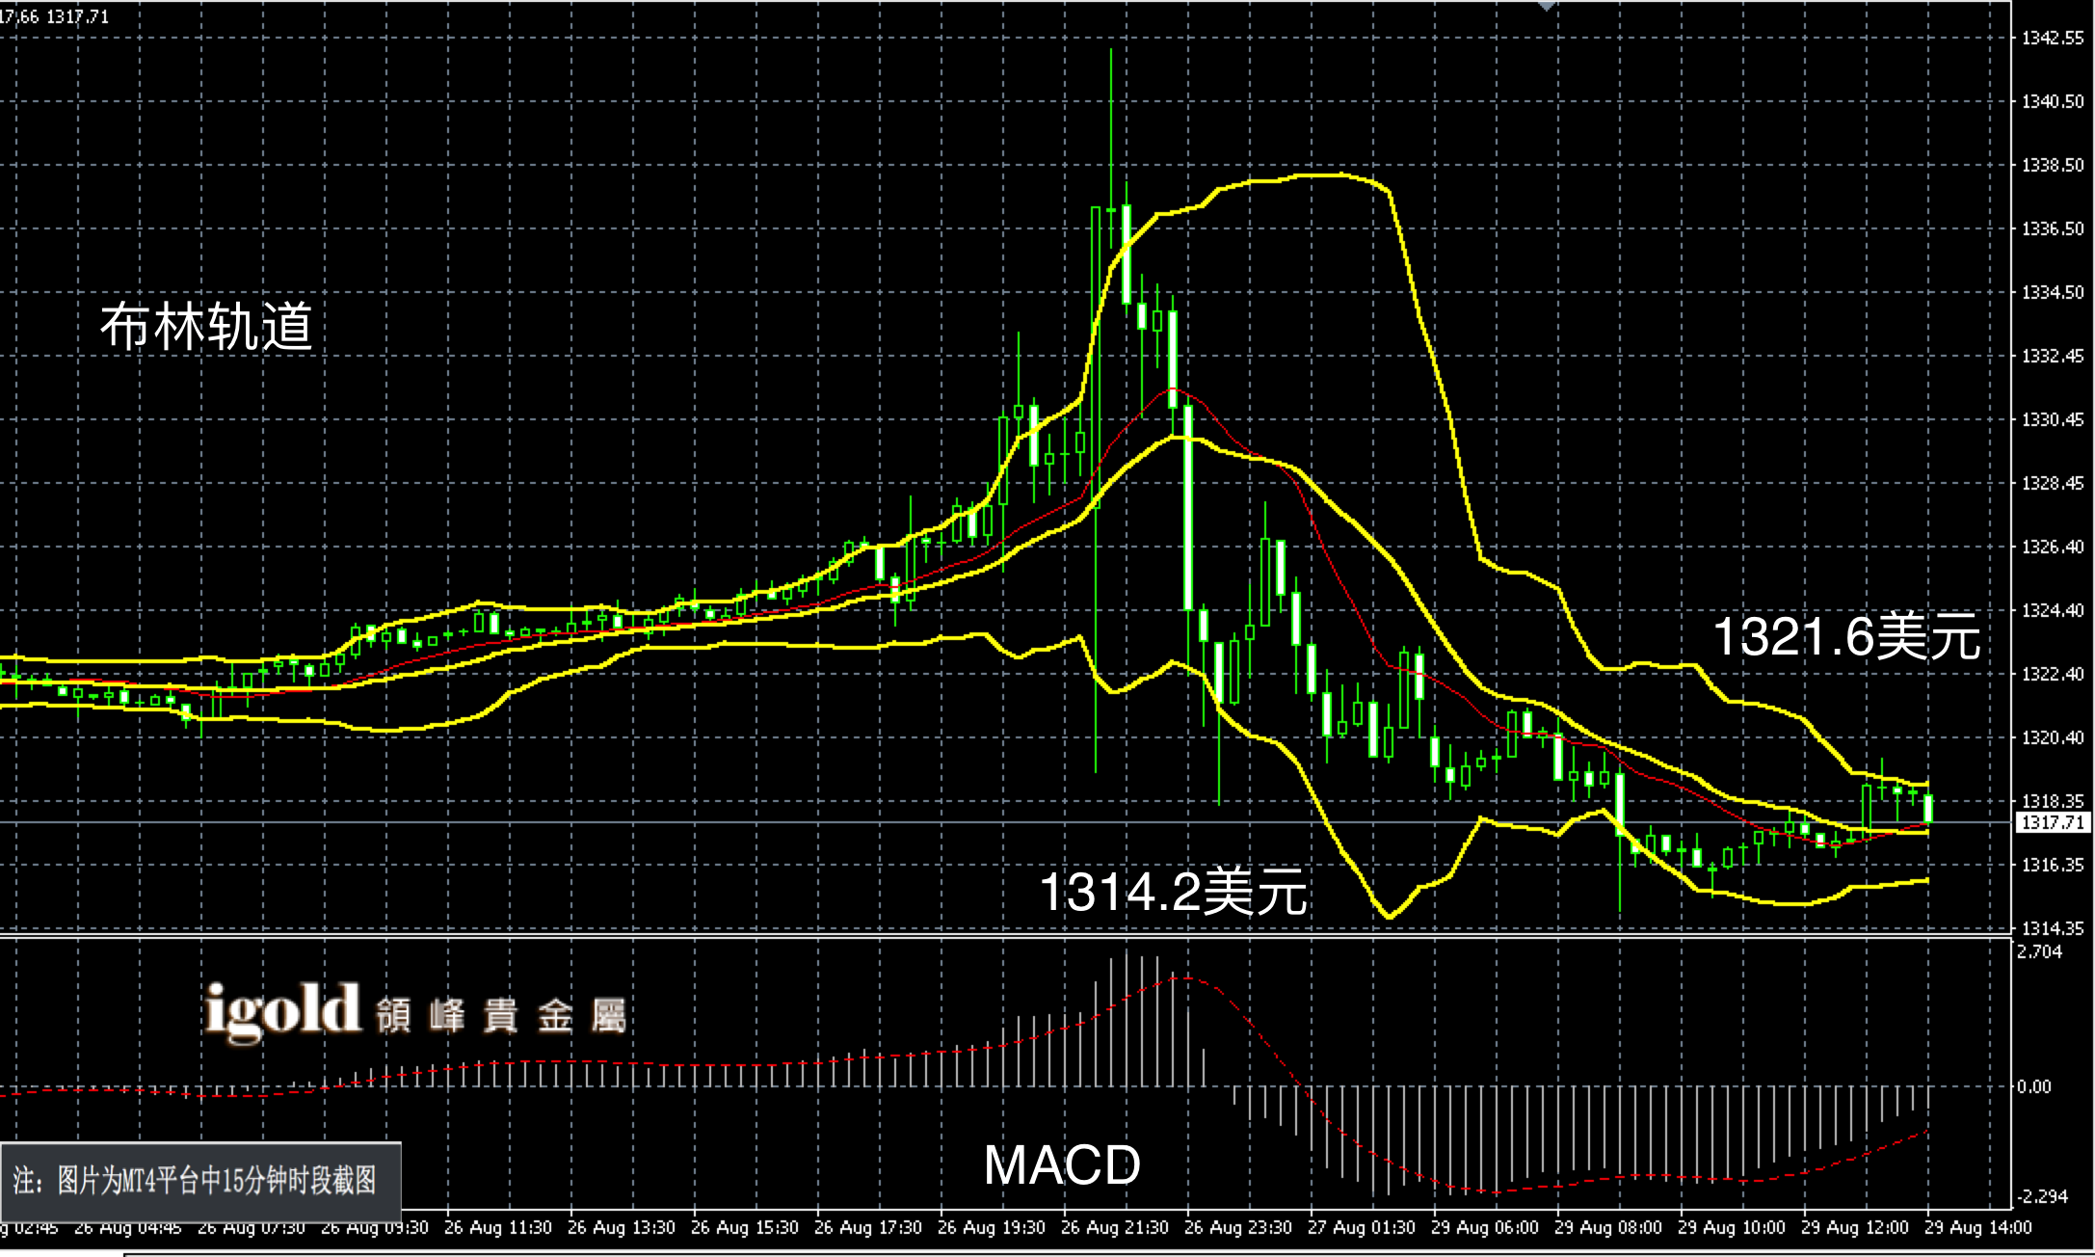This screenshot has height=1257, width=2095.
Task: Click the MACD -2.294 scale value
Action: tap(2041, 1196)
